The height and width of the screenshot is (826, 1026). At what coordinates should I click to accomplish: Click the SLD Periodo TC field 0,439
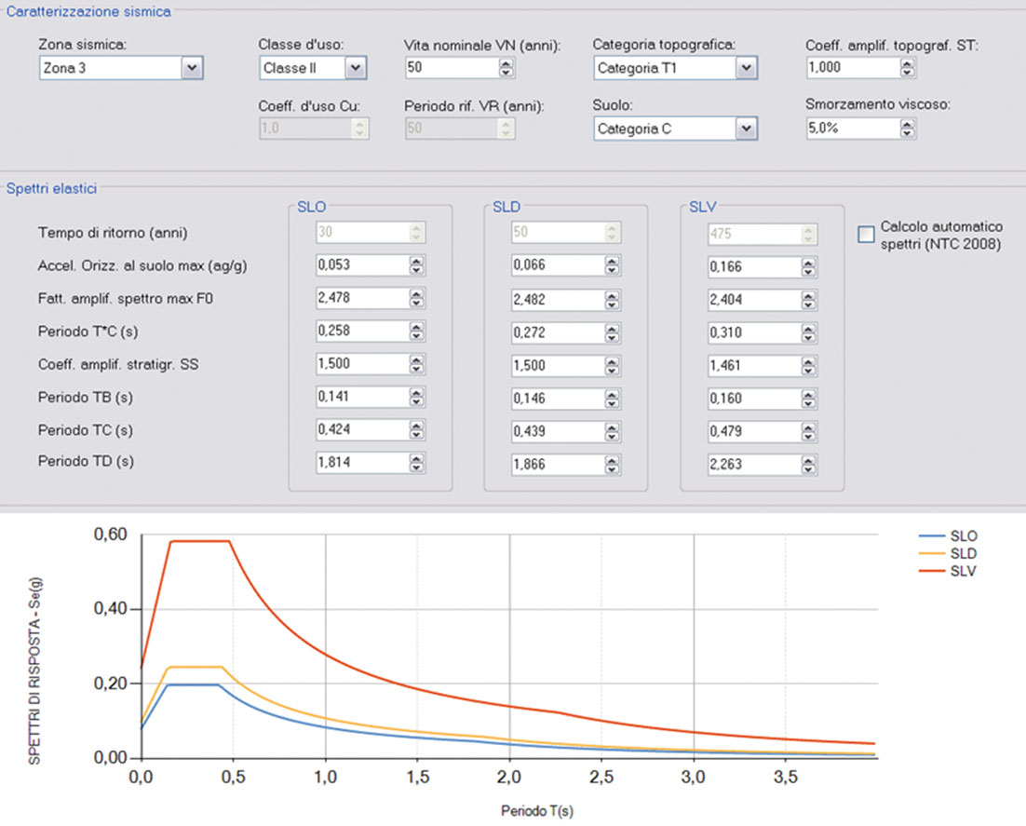coord(558,432)
